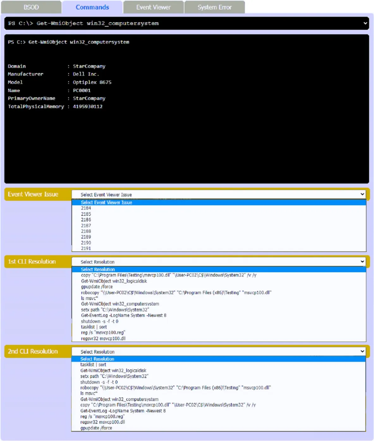Toggle the 2nd CLI Resolution dropdown
The image size is (374, 441).
coord(219,352)
